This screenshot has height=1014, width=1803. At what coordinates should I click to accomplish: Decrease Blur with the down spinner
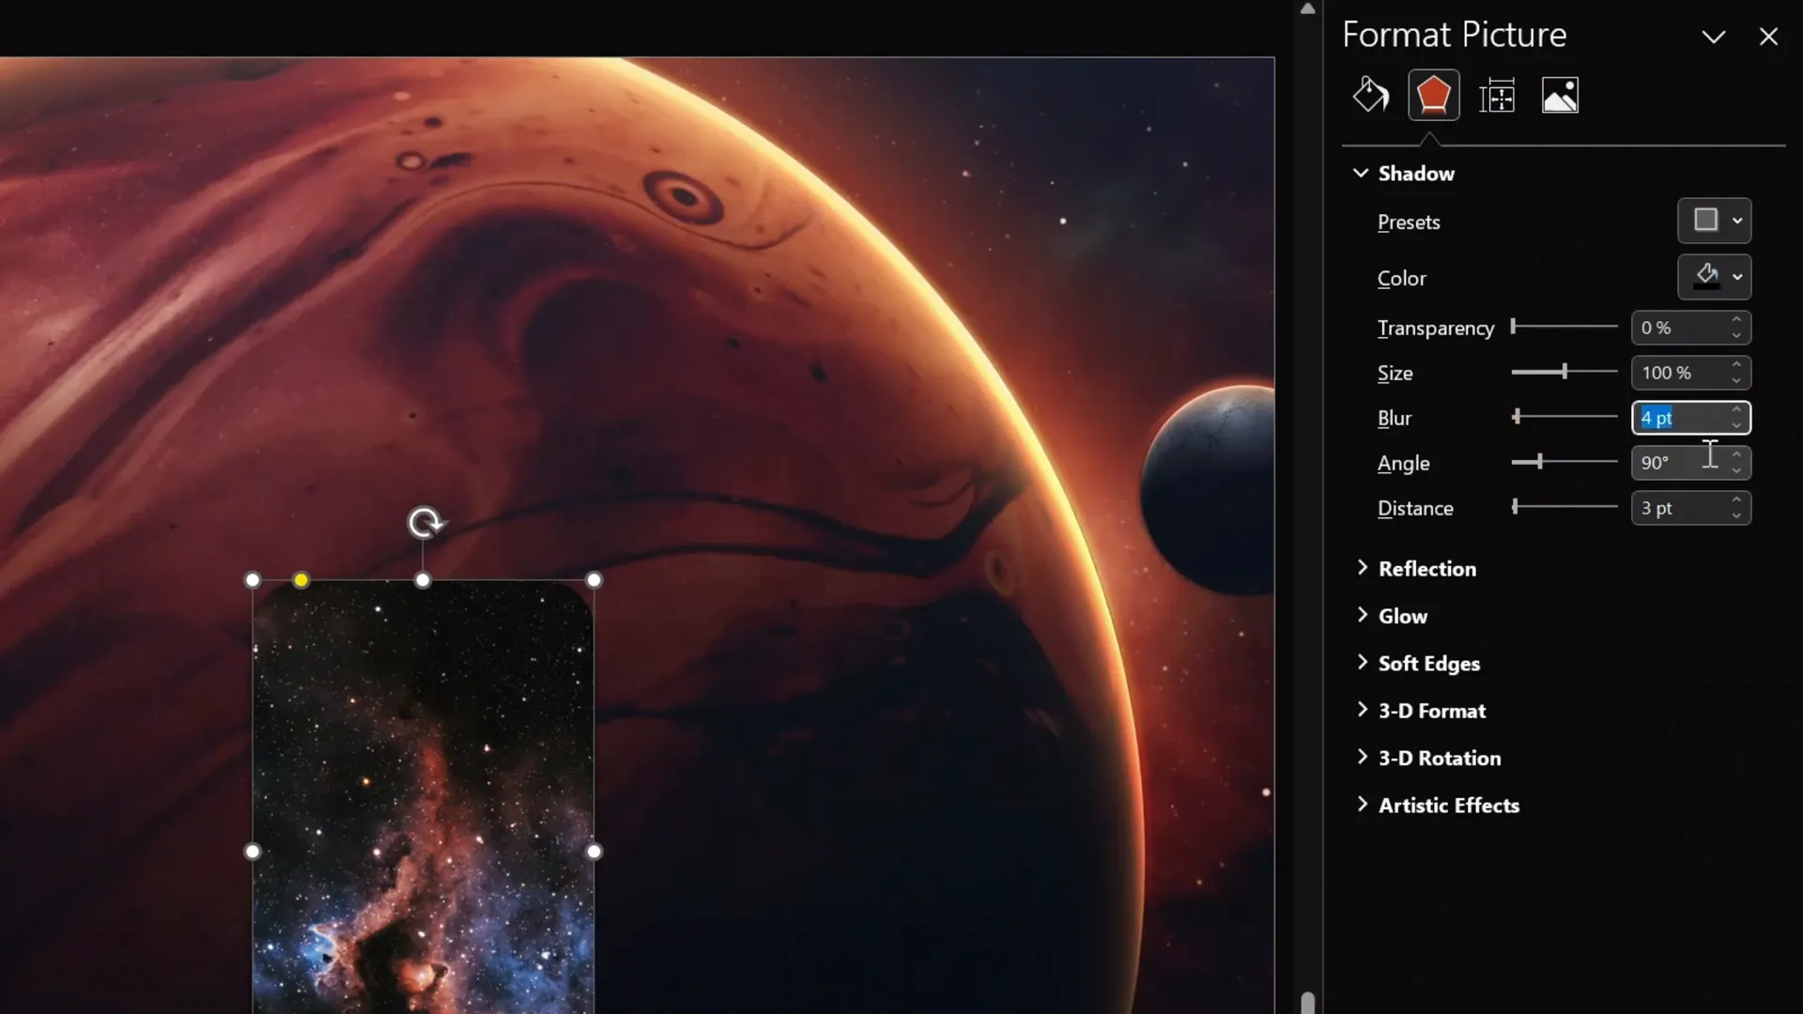pos(1736,425)
